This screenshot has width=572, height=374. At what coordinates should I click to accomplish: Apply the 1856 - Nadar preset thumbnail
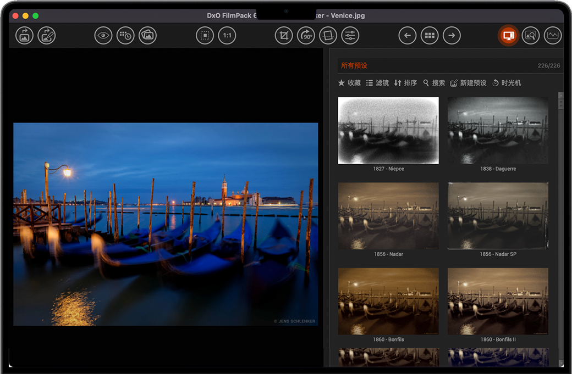pos(388,216)
